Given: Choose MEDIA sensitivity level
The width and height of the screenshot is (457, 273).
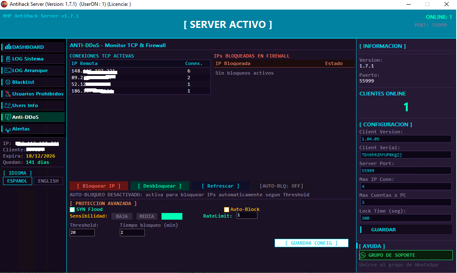Looking at the screenshot, I should 146,216.
